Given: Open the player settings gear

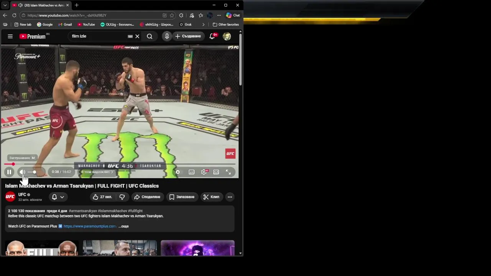Looking at the screenshot, I should point(204,172).
